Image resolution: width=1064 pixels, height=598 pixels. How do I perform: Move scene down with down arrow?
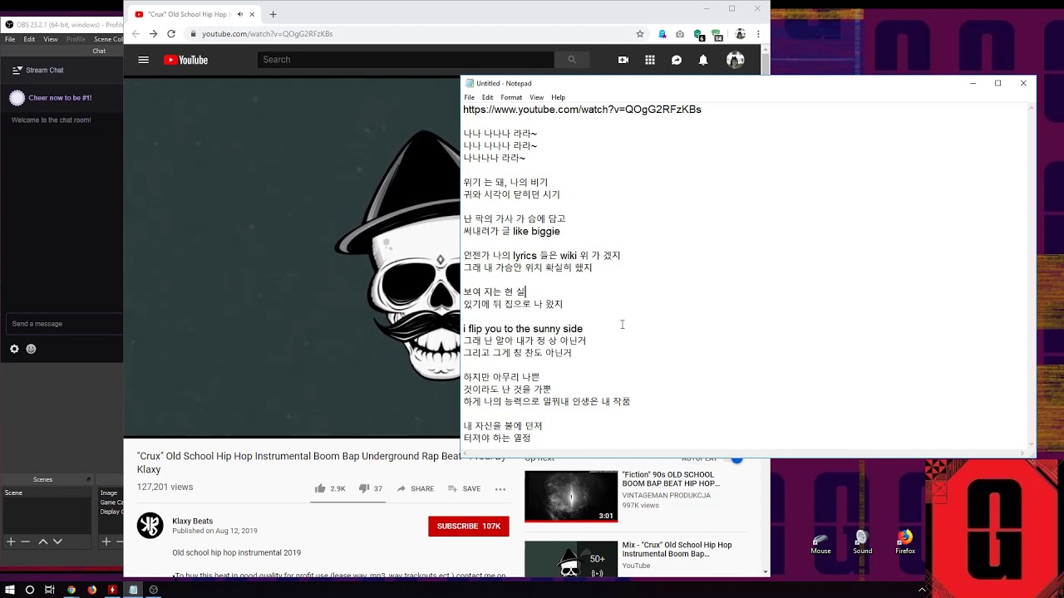pyautogui.click(x=57, y=542)
